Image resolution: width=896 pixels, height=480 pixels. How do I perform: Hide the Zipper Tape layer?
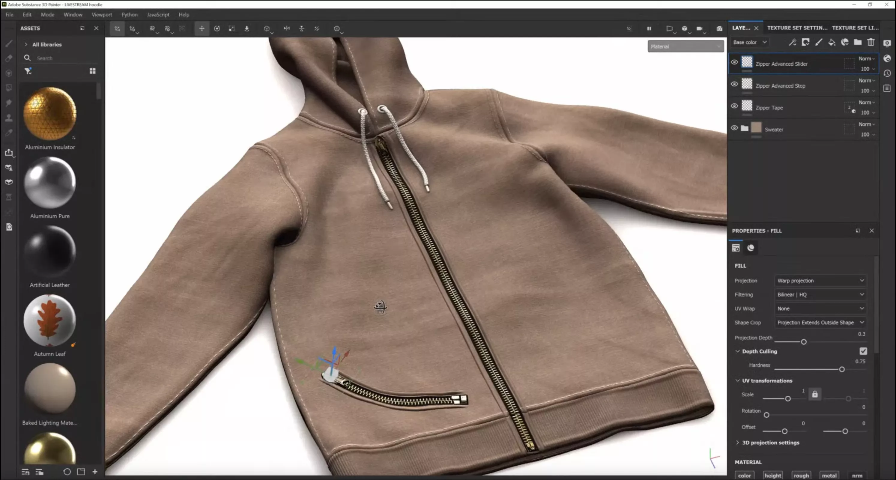click(x=734, y=106)
